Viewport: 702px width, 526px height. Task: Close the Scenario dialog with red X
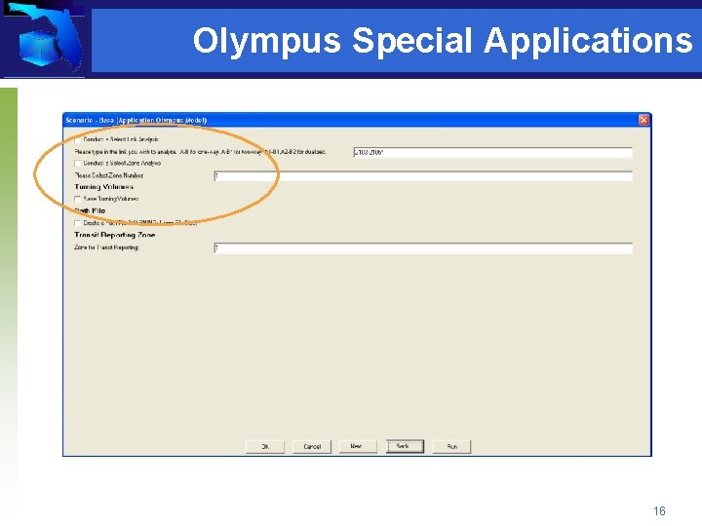[x=643, y=120]
